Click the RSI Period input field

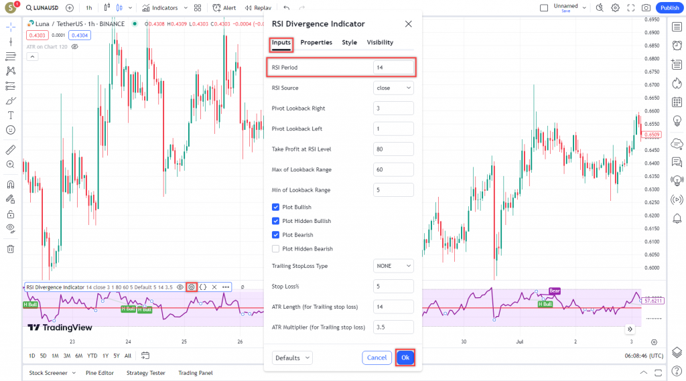pyautogui.click(x=393, y=68)
